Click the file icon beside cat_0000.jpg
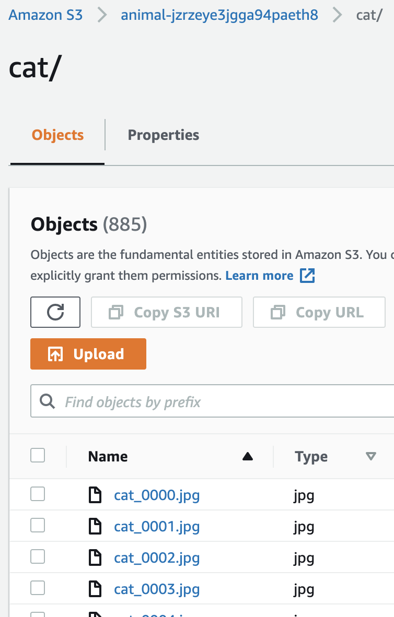394x617 pixels. tap(95, 495)
